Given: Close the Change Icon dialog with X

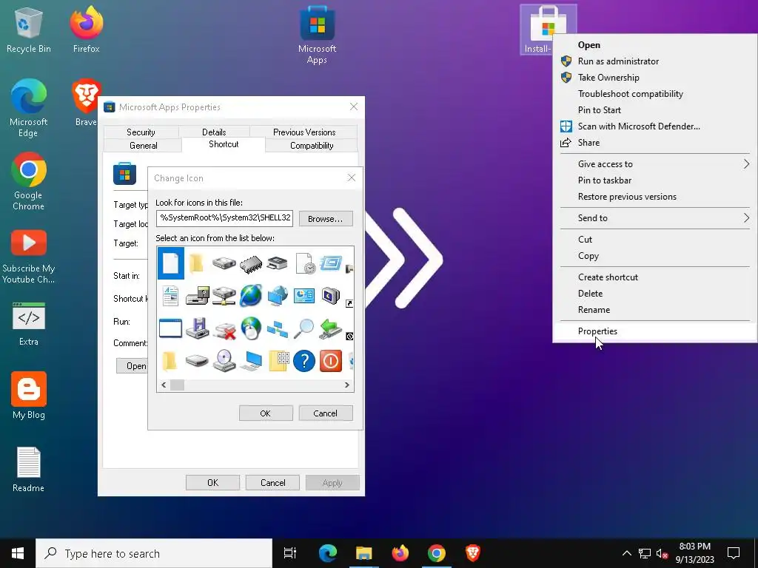Looking at the screenshot, I should coord(352,178).
